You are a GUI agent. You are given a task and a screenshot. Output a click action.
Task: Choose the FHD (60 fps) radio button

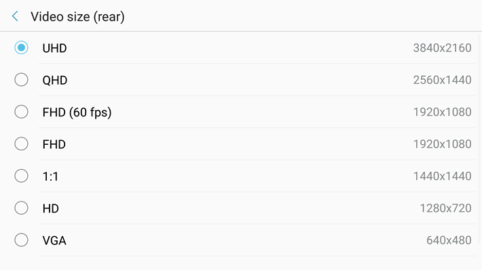pos(21,112)
